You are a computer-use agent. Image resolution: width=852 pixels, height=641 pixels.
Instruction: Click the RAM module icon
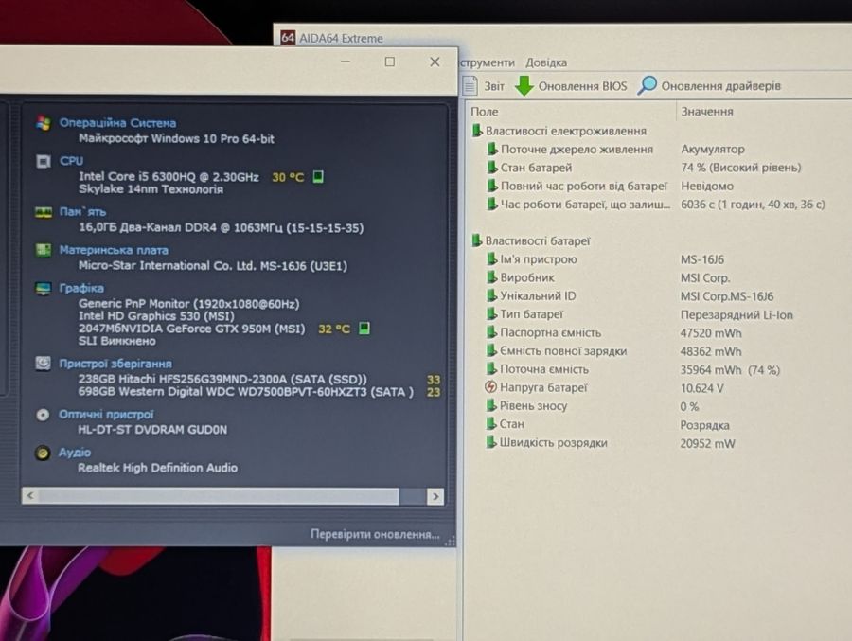pos(44,212)
